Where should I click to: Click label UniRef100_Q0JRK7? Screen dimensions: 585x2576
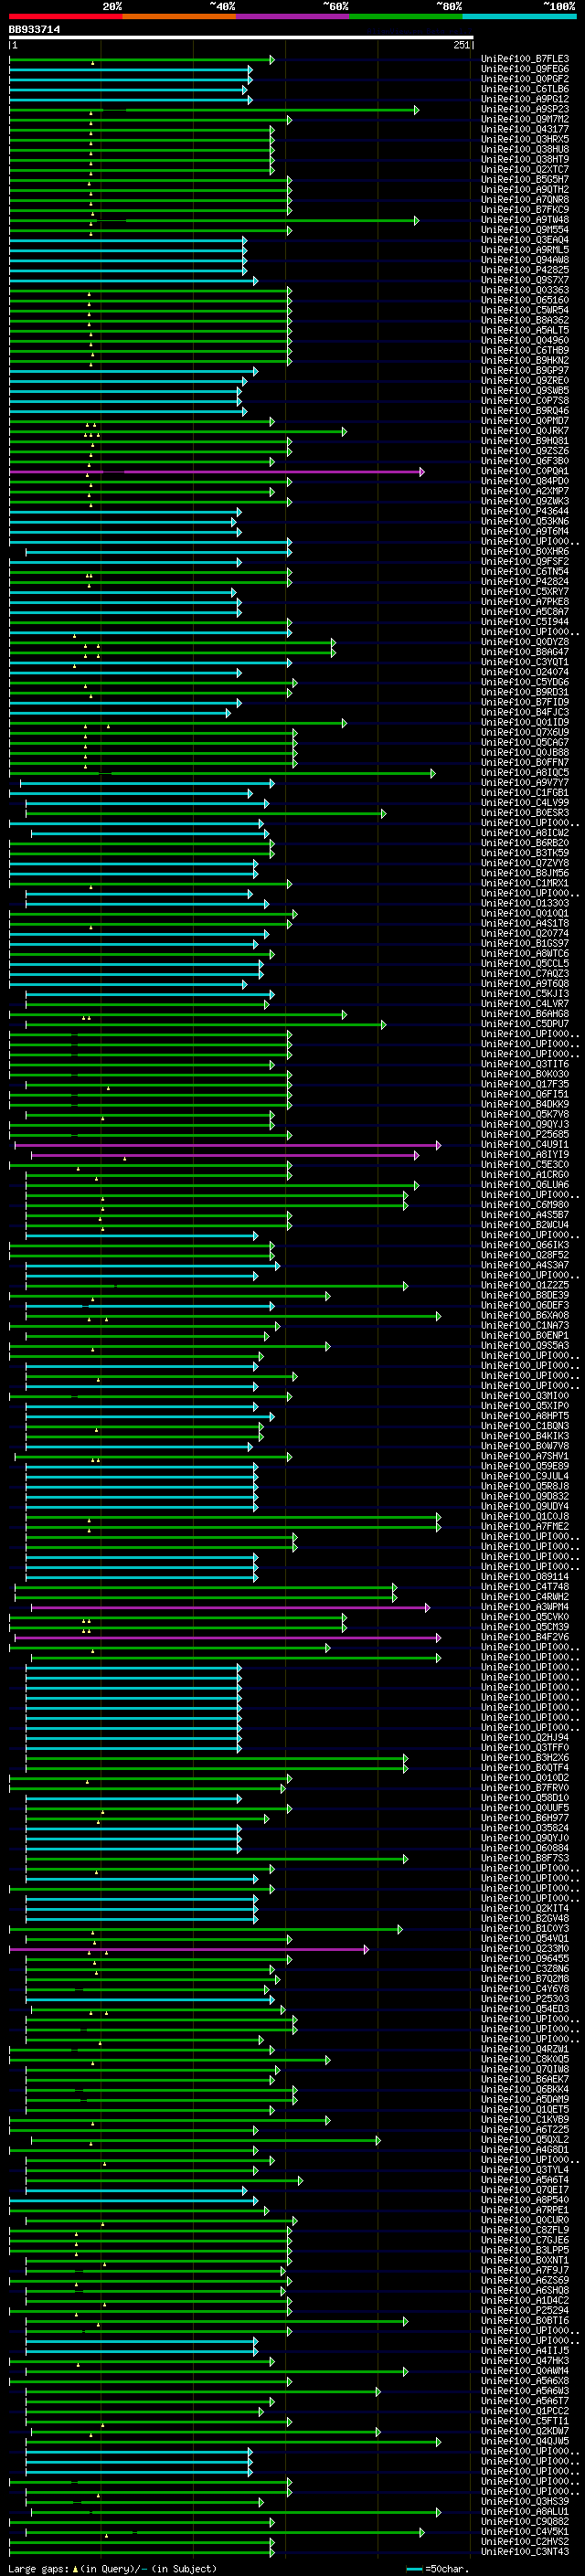[525, 431]
